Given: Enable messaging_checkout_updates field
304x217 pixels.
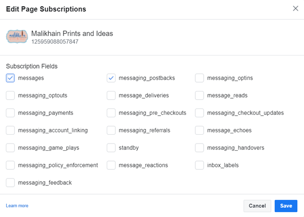Looking at the screenshot, I should click(199, 113).
